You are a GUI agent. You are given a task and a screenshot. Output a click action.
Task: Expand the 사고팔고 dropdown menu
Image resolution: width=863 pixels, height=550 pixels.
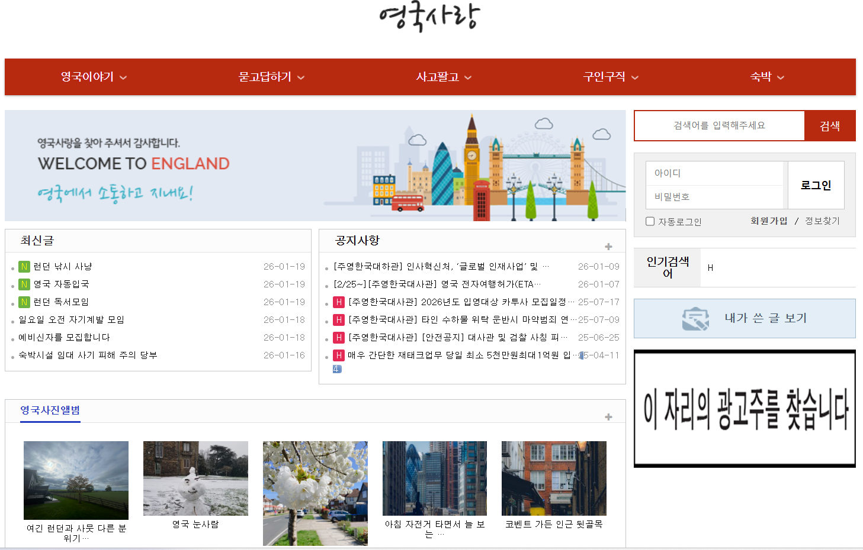click(x=444, y=77)
